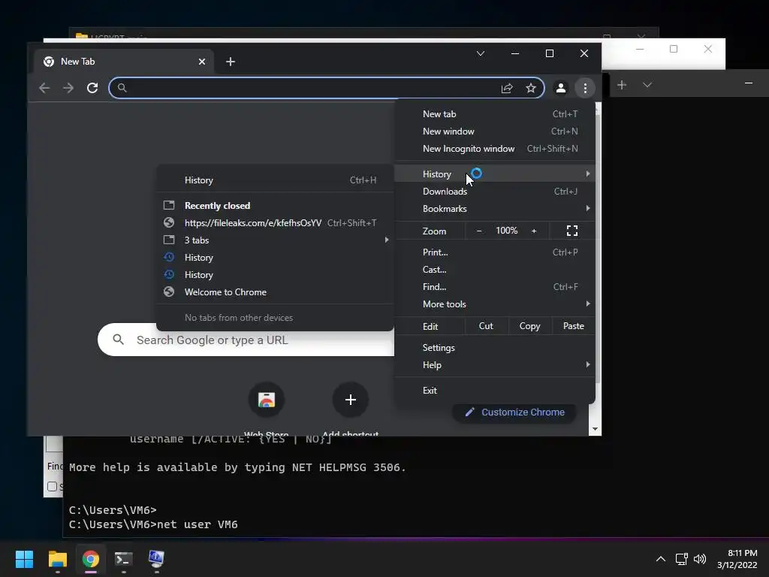Close the New Tab tab
The height and width of the screenshot is (577, 769).
click(201, 62)
